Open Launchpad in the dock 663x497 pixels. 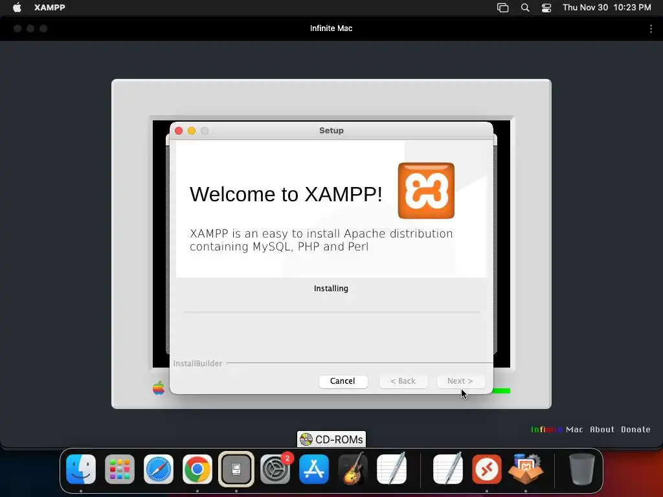(120, 469)
